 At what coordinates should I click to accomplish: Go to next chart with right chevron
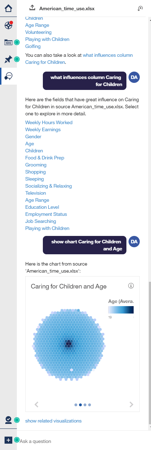(x=131, y=405)
